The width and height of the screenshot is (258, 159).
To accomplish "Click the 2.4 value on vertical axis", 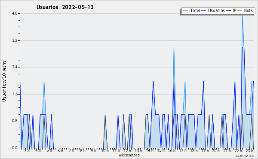I will point(15,67).
